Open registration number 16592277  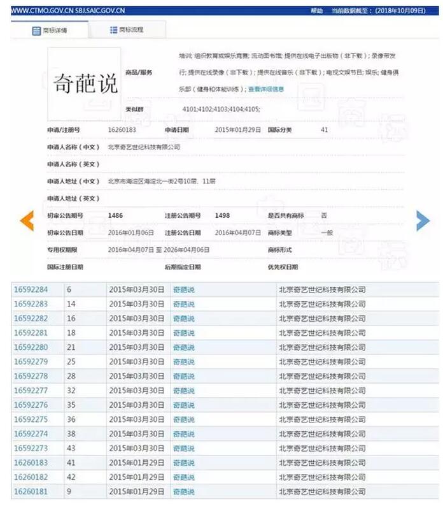(31, 391)
